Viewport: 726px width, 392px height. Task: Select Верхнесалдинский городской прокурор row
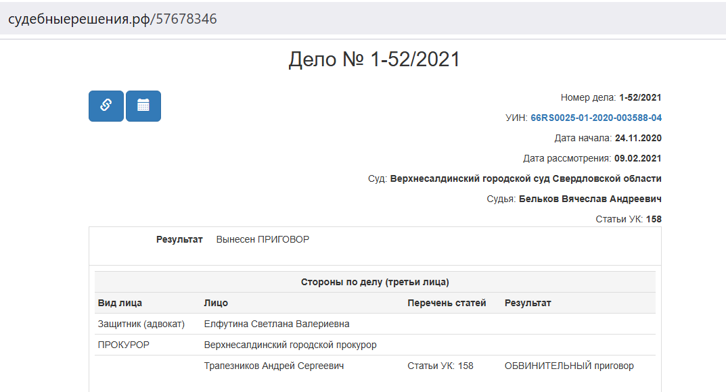375,345
